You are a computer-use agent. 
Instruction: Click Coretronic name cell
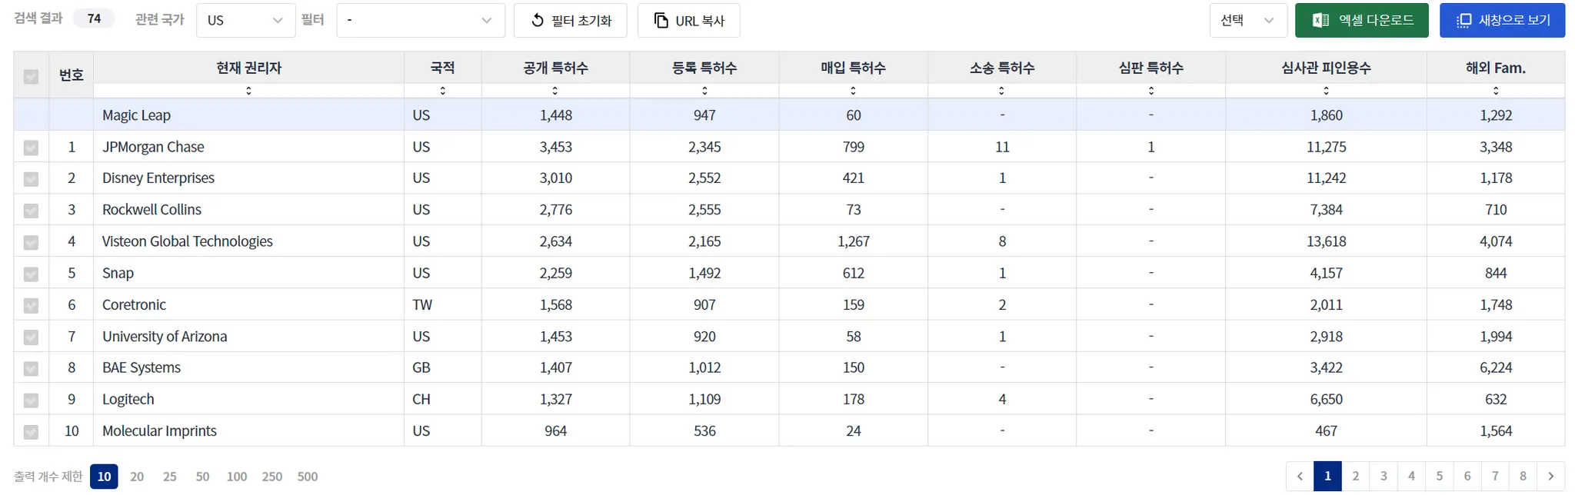[248, 304]
